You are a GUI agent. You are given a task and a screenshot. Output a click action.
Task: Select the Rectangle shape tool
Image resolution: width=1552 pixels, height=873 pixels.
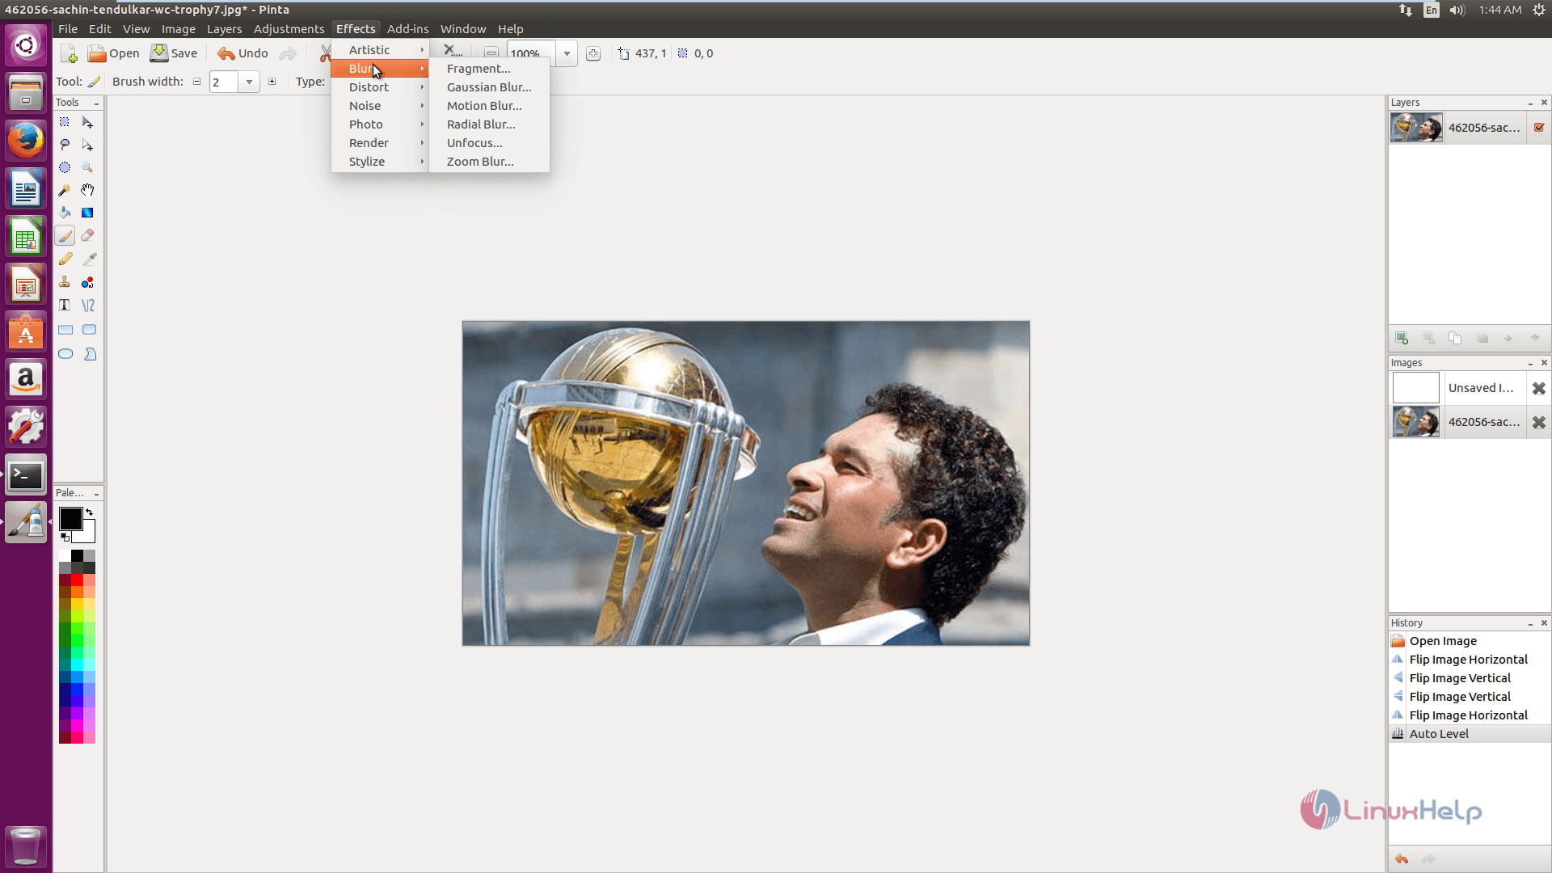coord(65,330)
